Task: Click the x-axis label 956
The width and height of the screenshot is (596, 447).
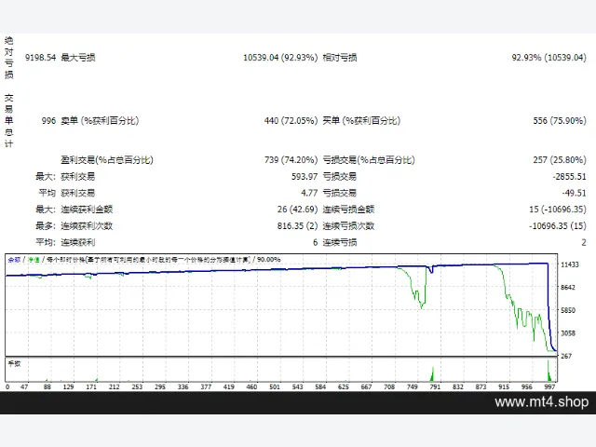Action: tap(527, 387)
